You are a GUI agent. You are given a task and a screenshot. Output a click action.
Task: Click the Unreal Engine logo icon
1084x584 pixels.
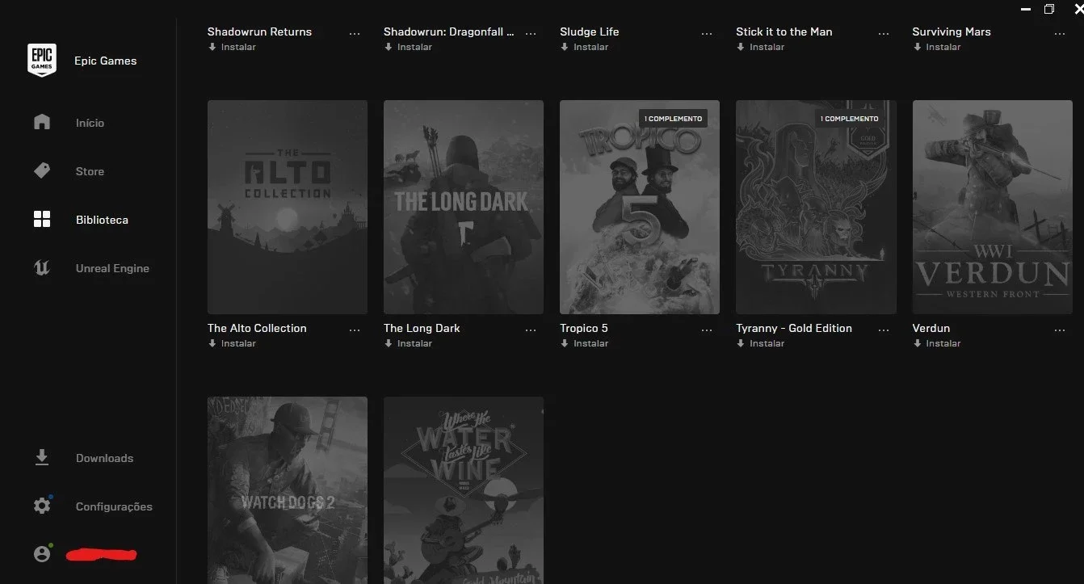pos(42,267)
